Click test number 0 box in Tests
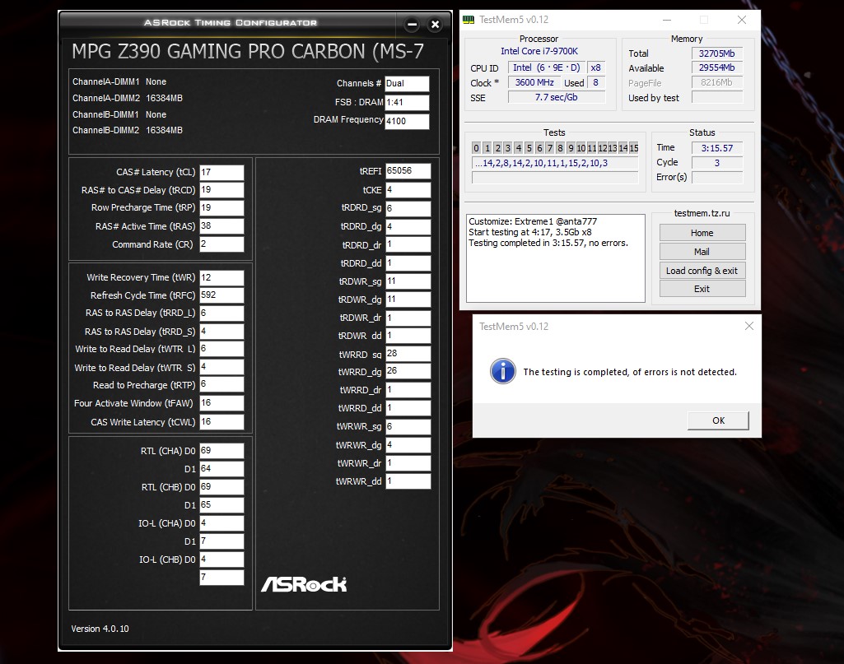This screenshot has width=844, height=664. tap(477, 148)
